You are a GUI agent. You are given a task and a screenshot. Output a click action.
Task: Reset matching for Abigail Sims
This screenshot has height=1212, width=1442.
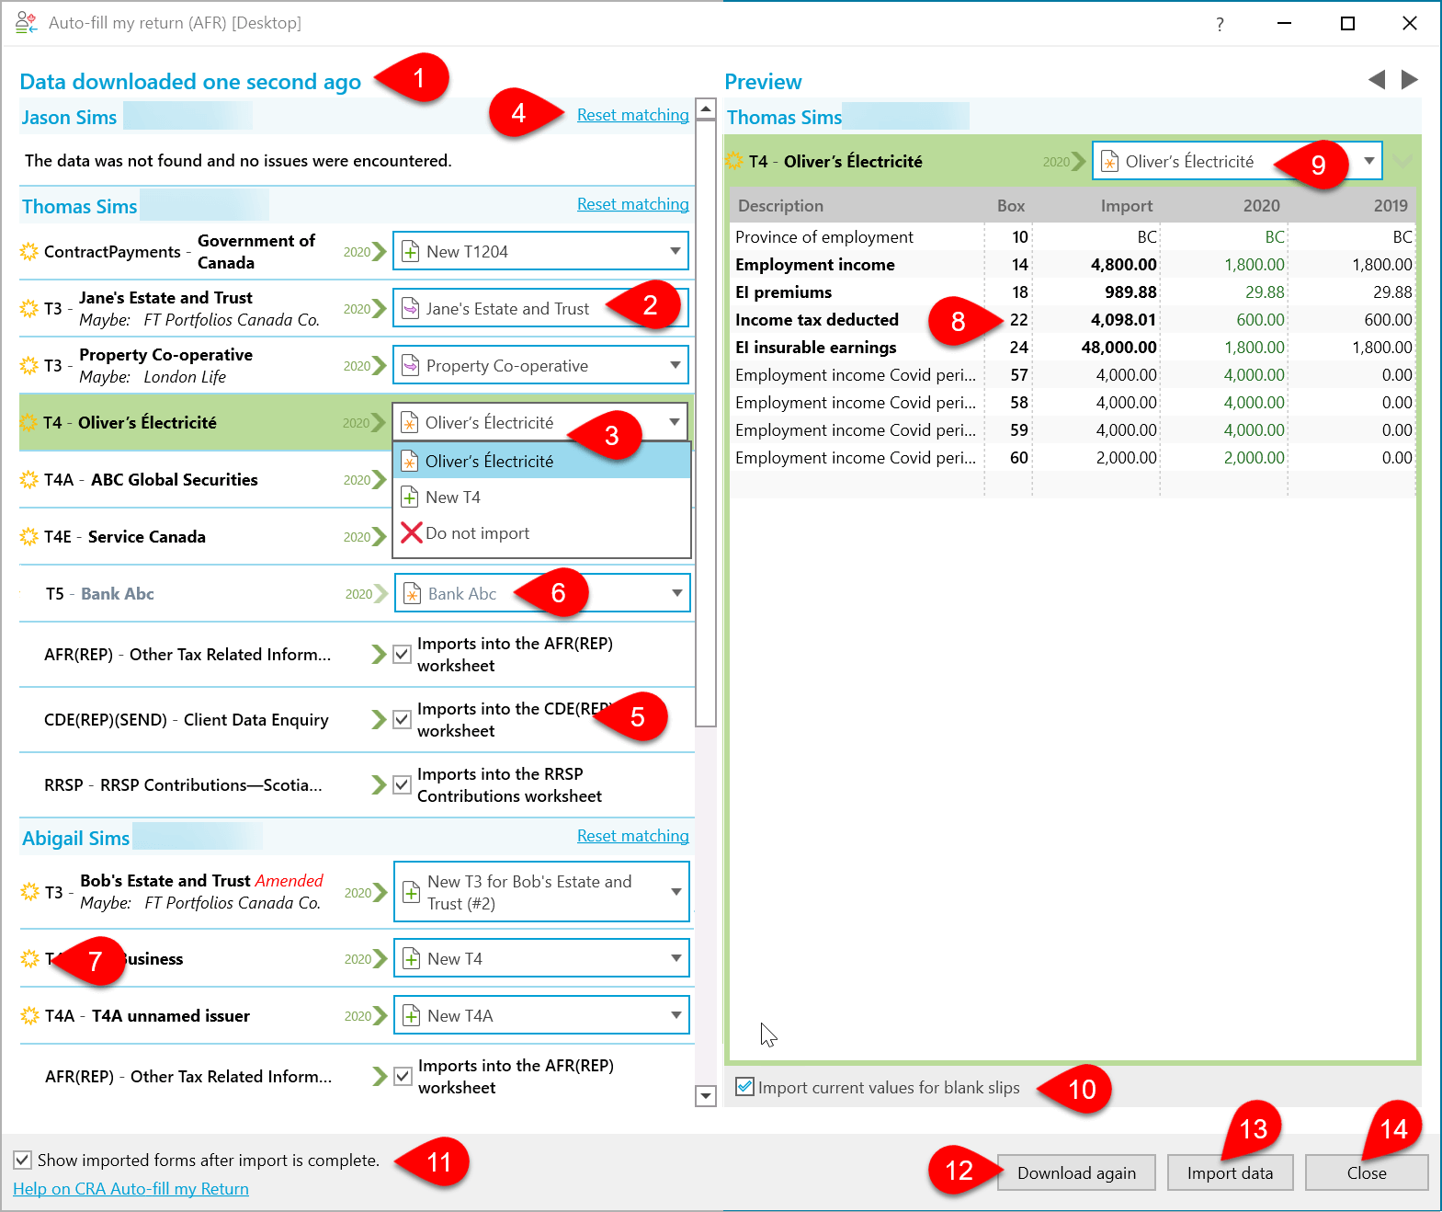(x=632, y=836)
